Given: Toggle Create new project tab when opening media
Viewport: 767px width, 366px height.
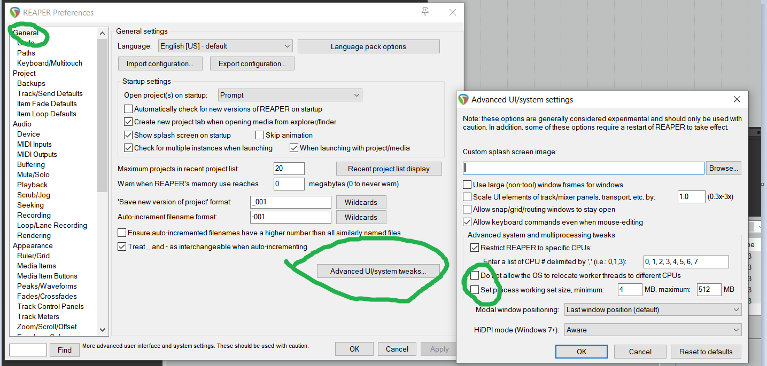Looking at the screenshot, I should coord(128,122).
